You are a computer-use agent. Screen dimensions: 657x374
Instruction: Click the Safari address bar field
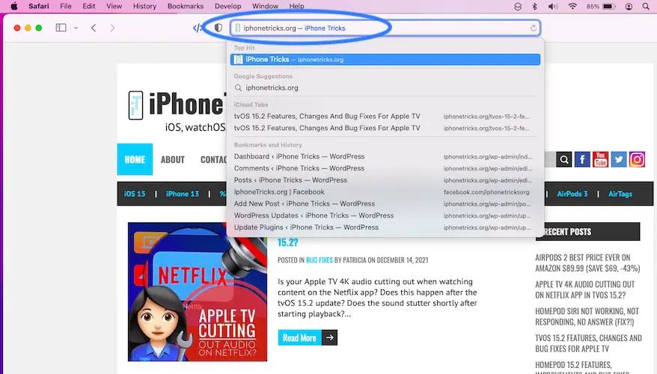[x=385, y=28]
